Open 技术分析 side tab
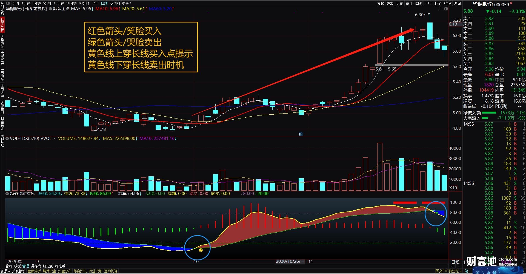The image size is (526, 274). pyautogui.click(x=2, y=25)
